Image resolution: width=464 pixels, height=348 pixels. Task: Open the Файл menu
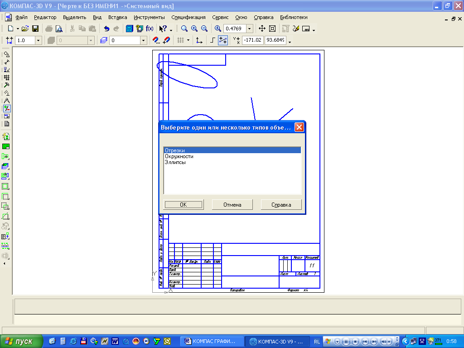click(x=21, y=18)
